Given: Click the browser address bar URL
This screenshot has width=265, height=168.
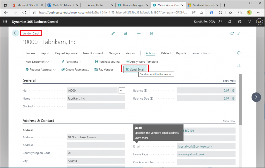Looking at the screenshot, I should (113, 12).
